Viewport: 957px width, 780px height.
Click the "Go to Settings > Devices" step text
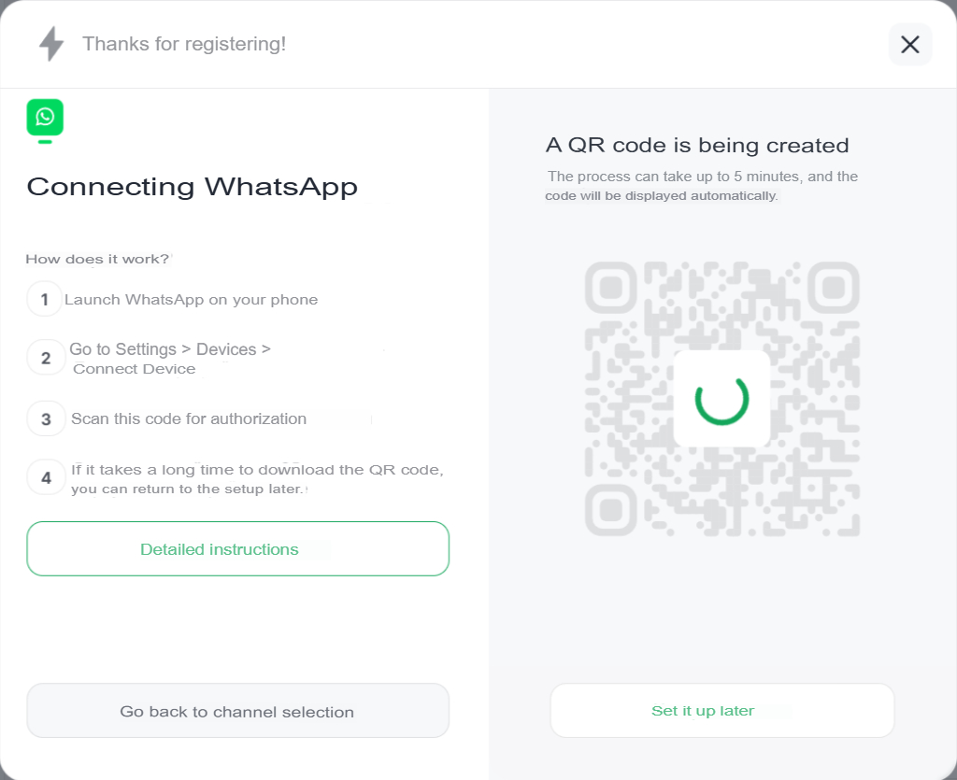169,350
